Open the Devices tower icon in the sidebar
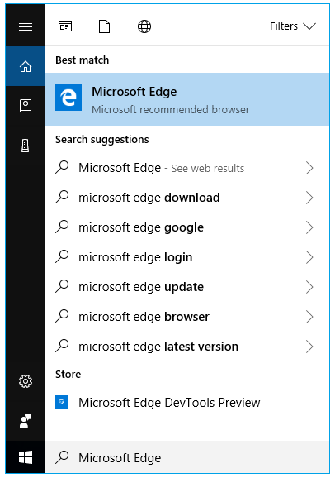Viewport: 335px width, 478px height. pos(26,146)
